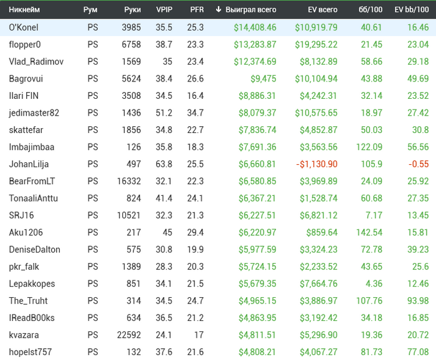Viewport: 436px width, 360px height.
Task: Select SRJ16 nickname
Action: [x=21, y=215]
